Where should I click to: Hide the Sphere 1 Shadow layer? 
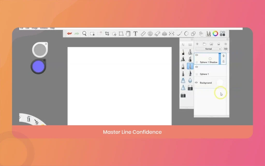(197, 55)
